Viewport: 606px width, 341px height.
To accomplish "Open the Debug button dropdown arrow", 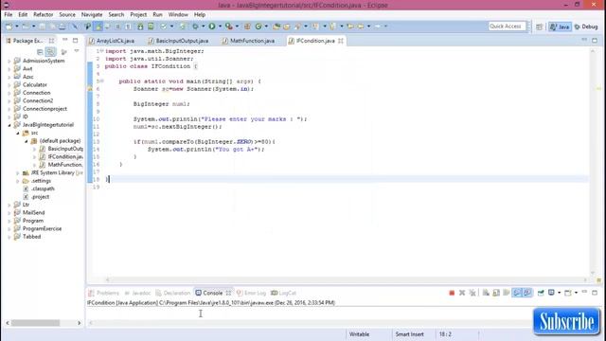I will pos(204,27).
